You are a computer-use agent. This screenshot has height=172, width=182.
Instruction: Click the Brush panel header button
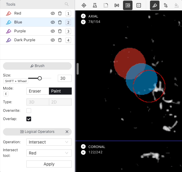[x=37, y=66]
